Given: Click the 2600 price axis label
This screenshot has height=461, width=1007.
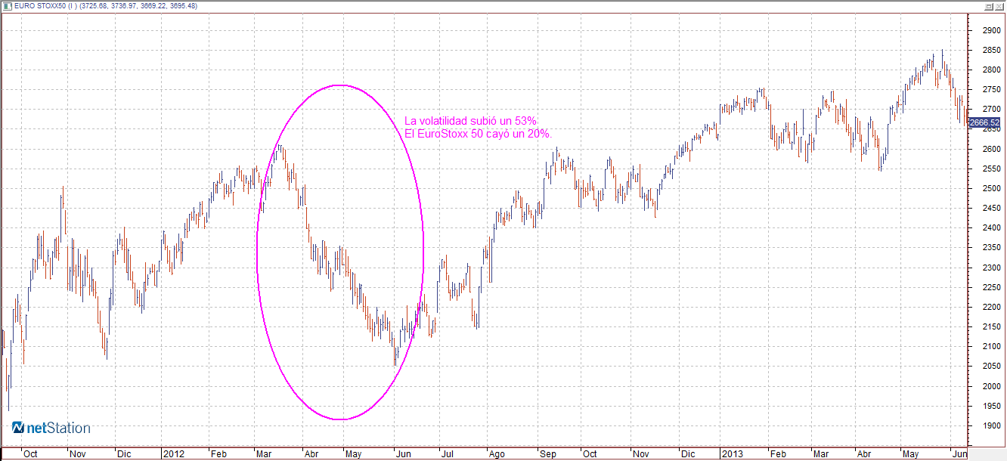Looking at the screenshot, I should (x=990, y=149).
